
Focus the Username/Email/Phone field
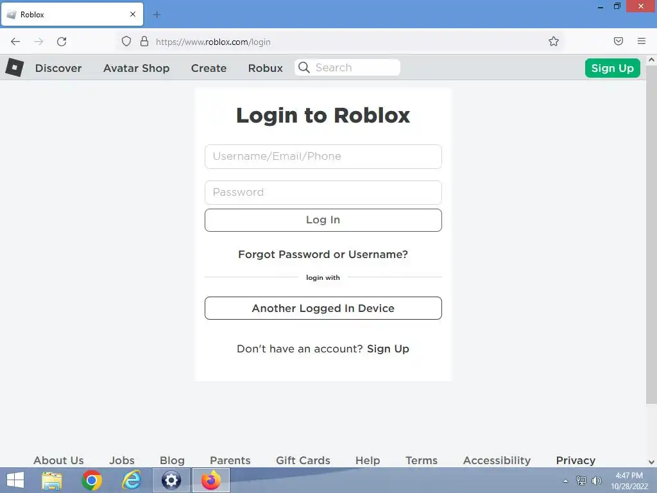(x=323, y=157)
